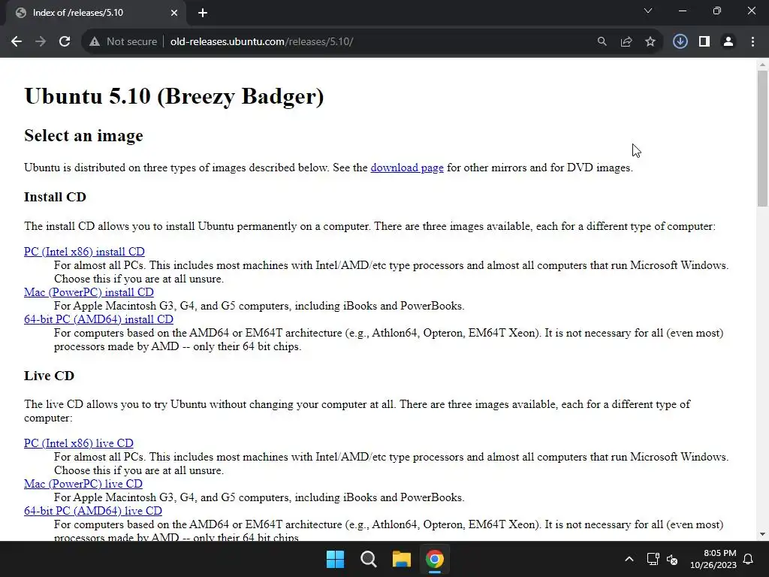Click the scrollbar up arrow
This screenshot has width=769, height=577.
762,65
